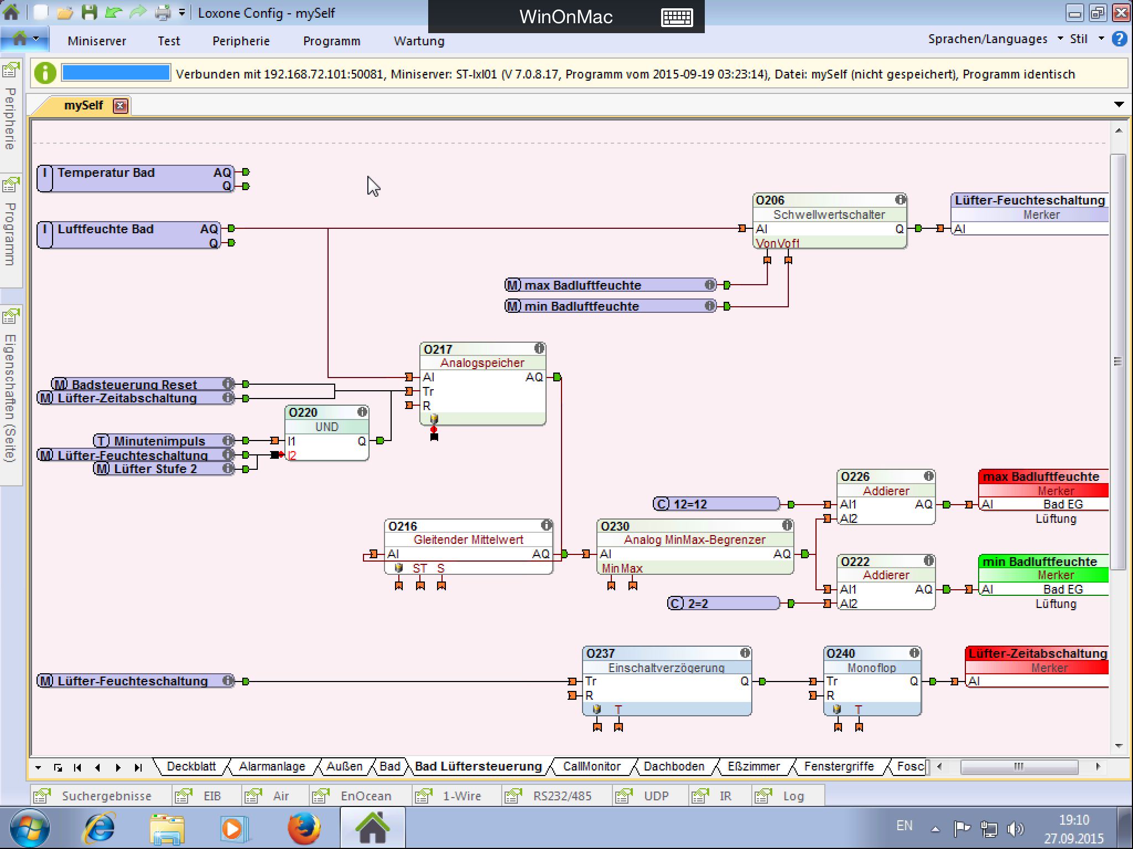Click the Open folder icon

(65, 12)
